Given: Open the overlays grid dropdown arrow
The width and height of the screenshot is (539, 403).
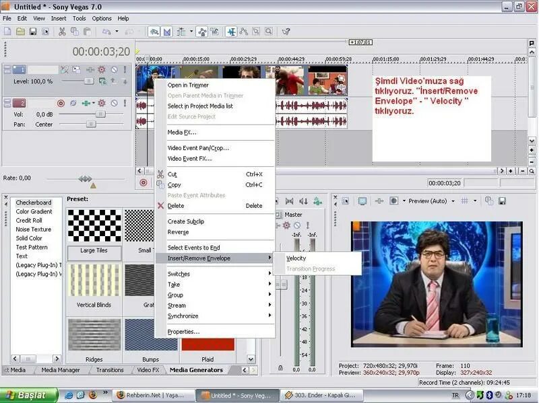Looking at the screenshot, I should click(475, 200).
